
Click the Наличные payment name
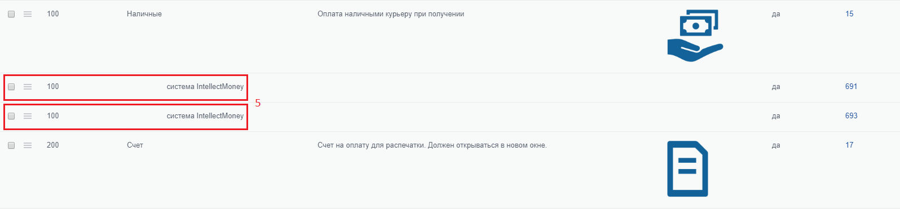click(x=144, y=14)
